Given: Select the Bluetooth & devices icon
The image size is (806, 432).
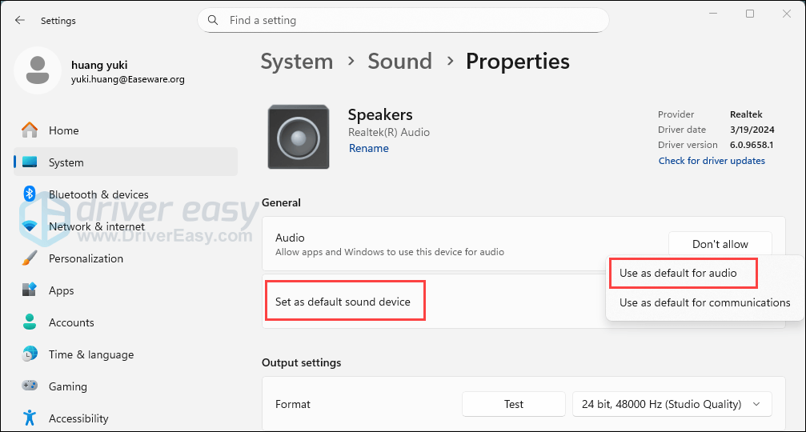Looking at the screenshot, I should pos(30,194).
